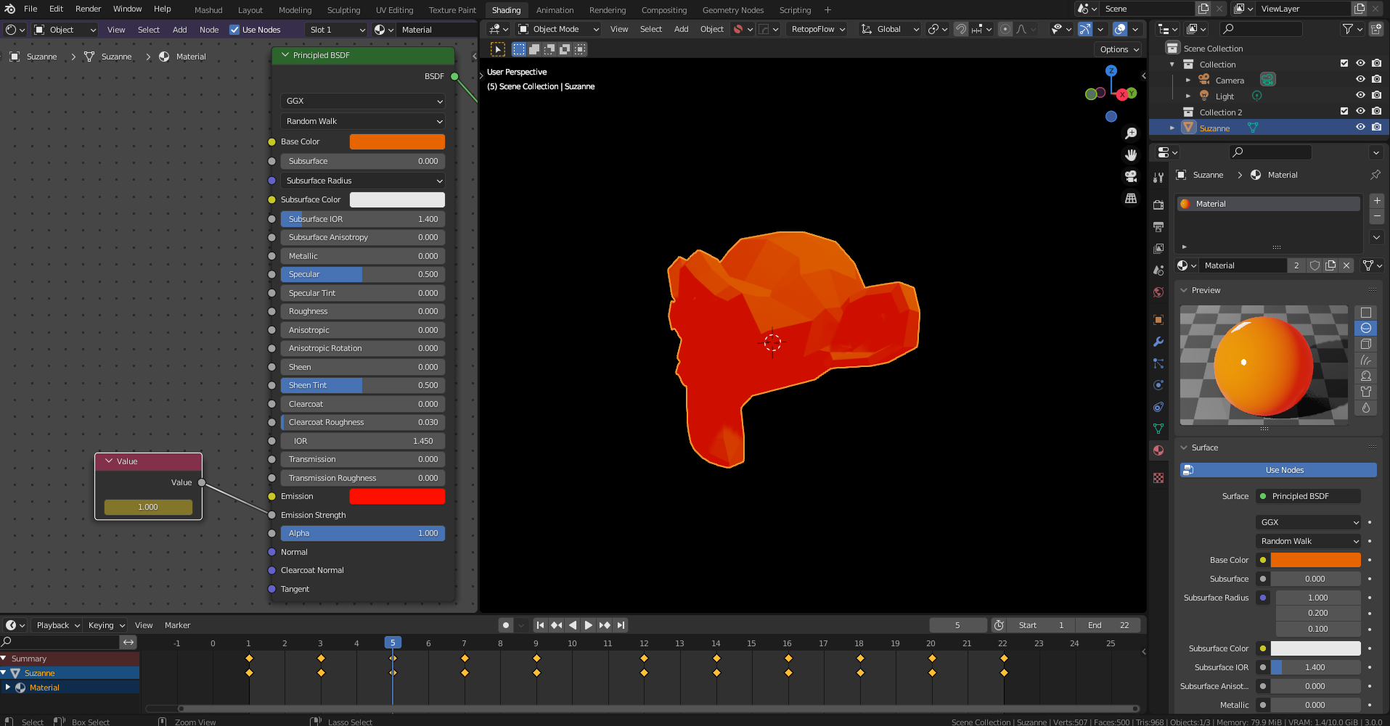
Task: Switch to the Geometry Nodes workspace tab
Action: point(733,10)
